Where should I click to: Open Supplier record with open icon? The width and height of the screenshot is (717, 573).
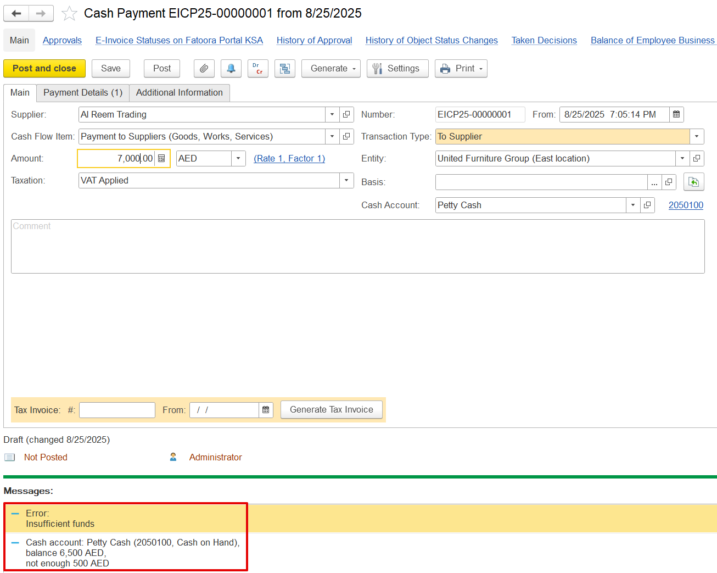346,115
